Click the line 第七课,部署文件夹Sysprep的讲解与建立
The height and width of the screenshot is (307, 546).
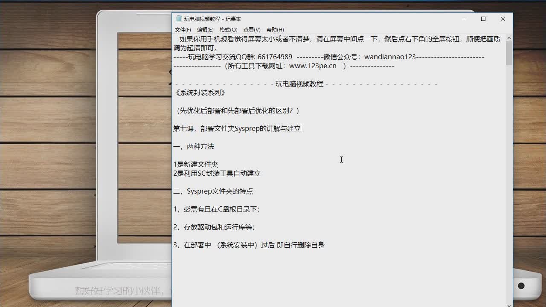click(x=237, y=128)
